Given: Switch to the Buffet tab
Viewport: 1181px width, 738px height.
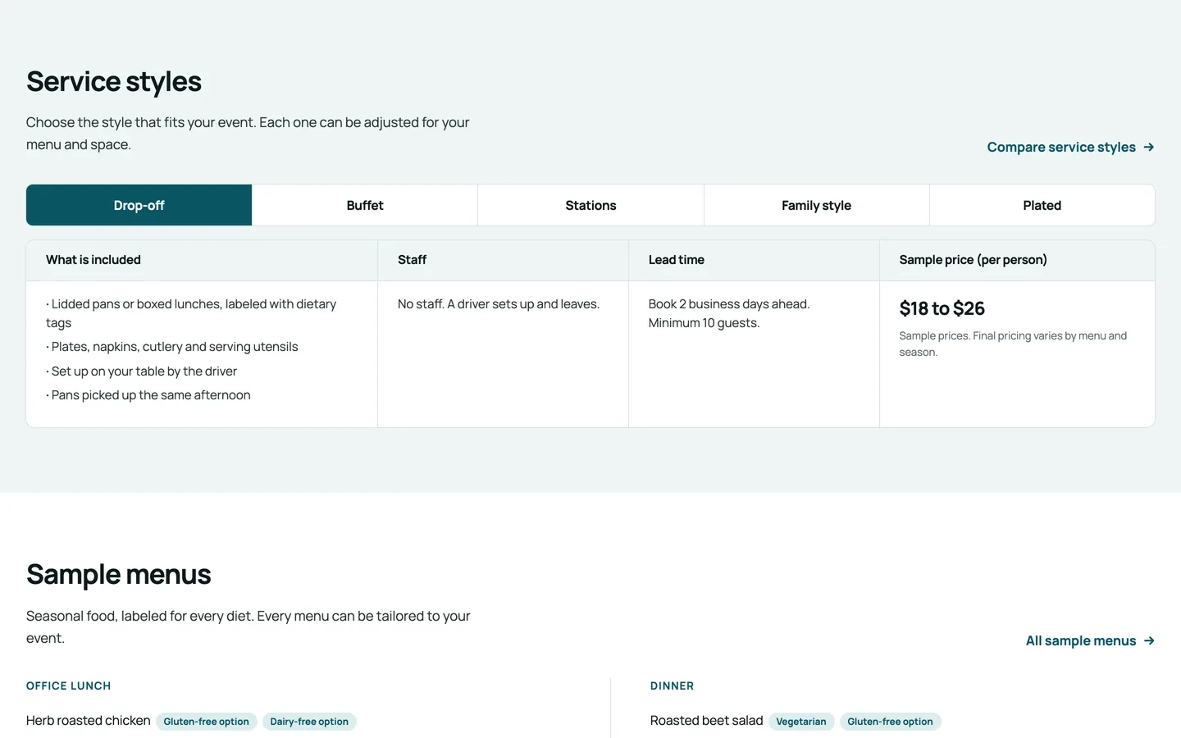Looking at the screenshot, I should pos(365,205).
